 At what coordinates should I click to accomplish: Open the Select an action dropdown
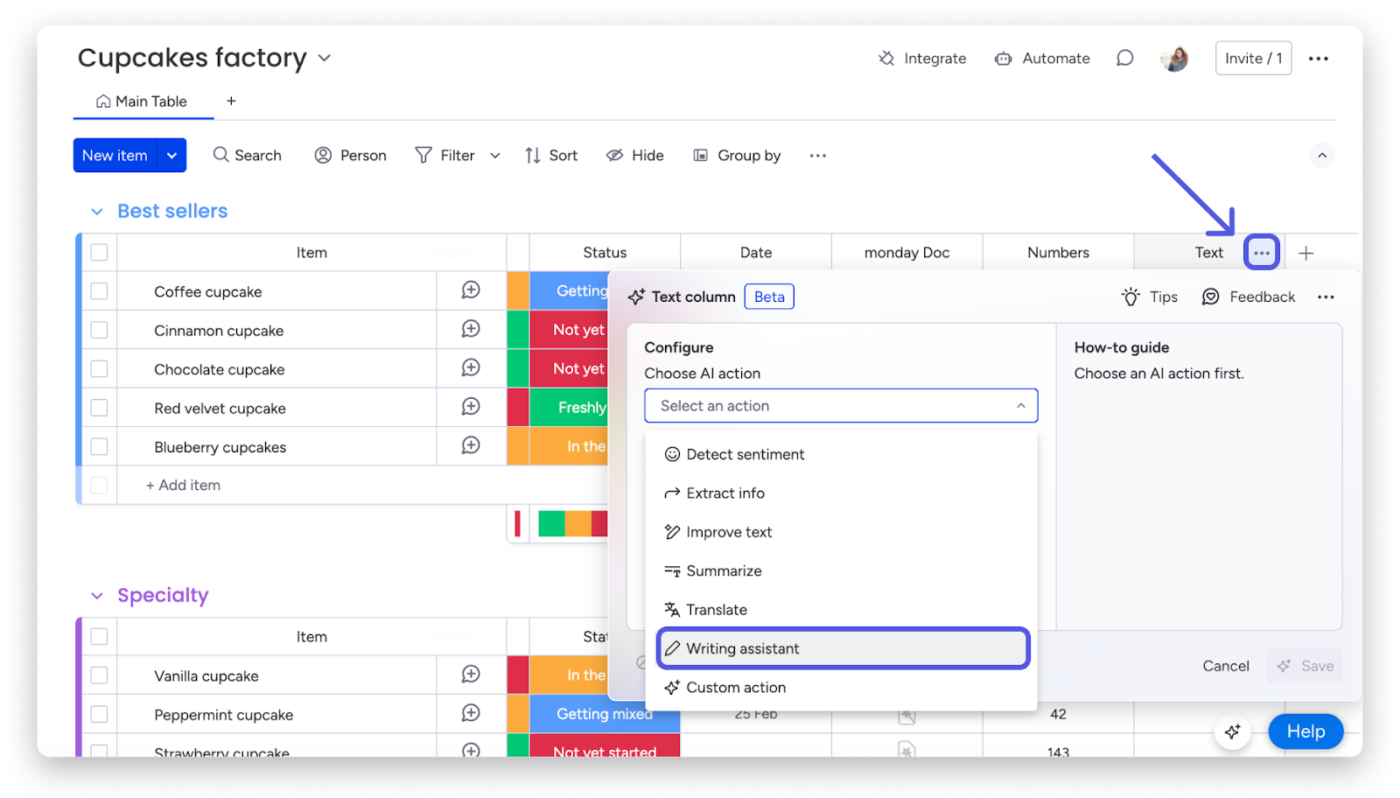tap(841, 406)
